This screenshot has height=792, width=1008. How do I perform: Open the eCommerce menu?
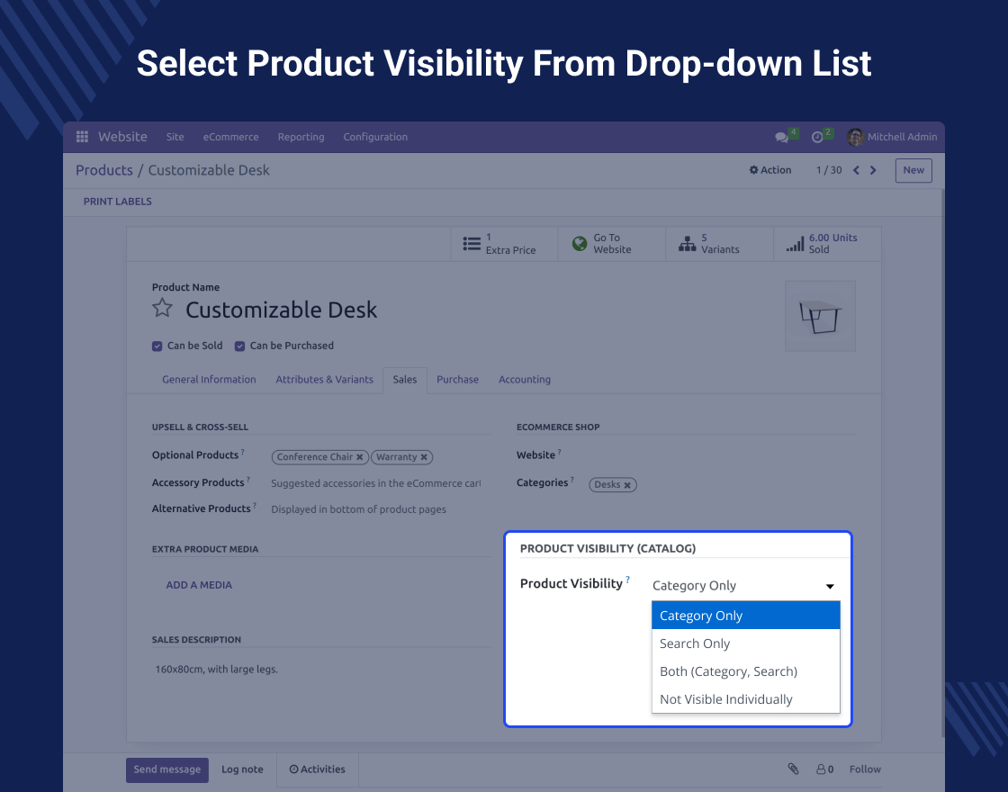tap(230, 137)
